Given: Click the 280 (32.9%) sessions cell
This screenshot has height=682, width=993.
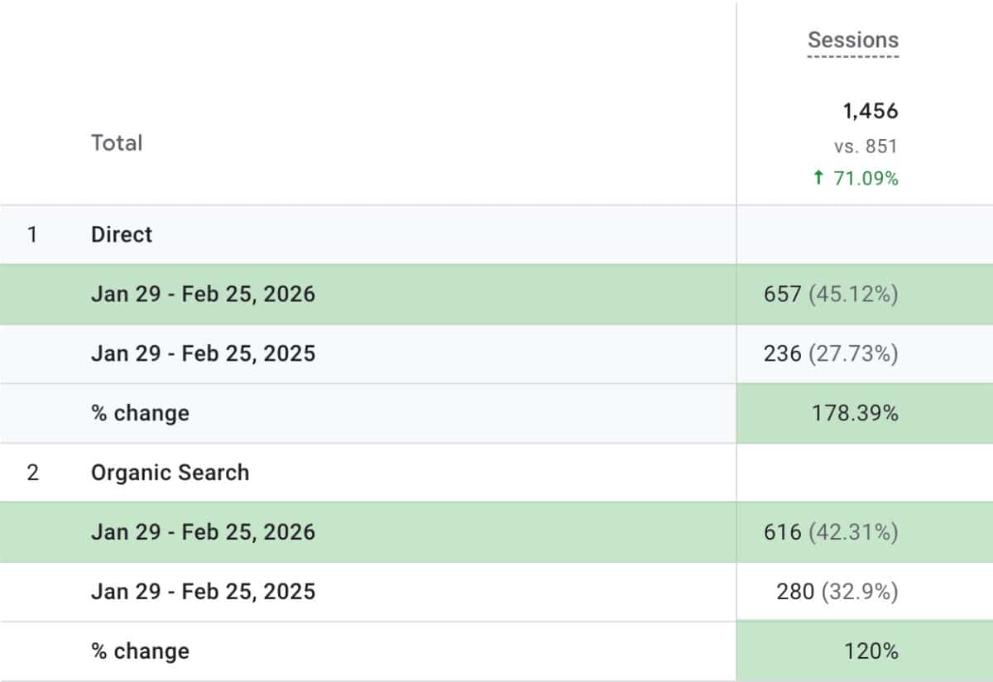Looking at the screenshot, I should (837, 592).
